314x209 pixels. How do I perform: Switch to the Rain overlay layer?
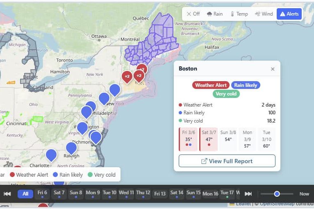coord(215,14)
